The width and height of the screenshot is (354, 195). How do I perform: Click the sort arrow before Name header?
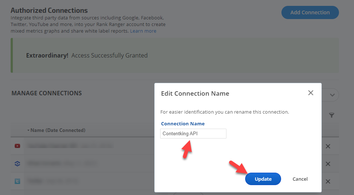tap(28, 130)
